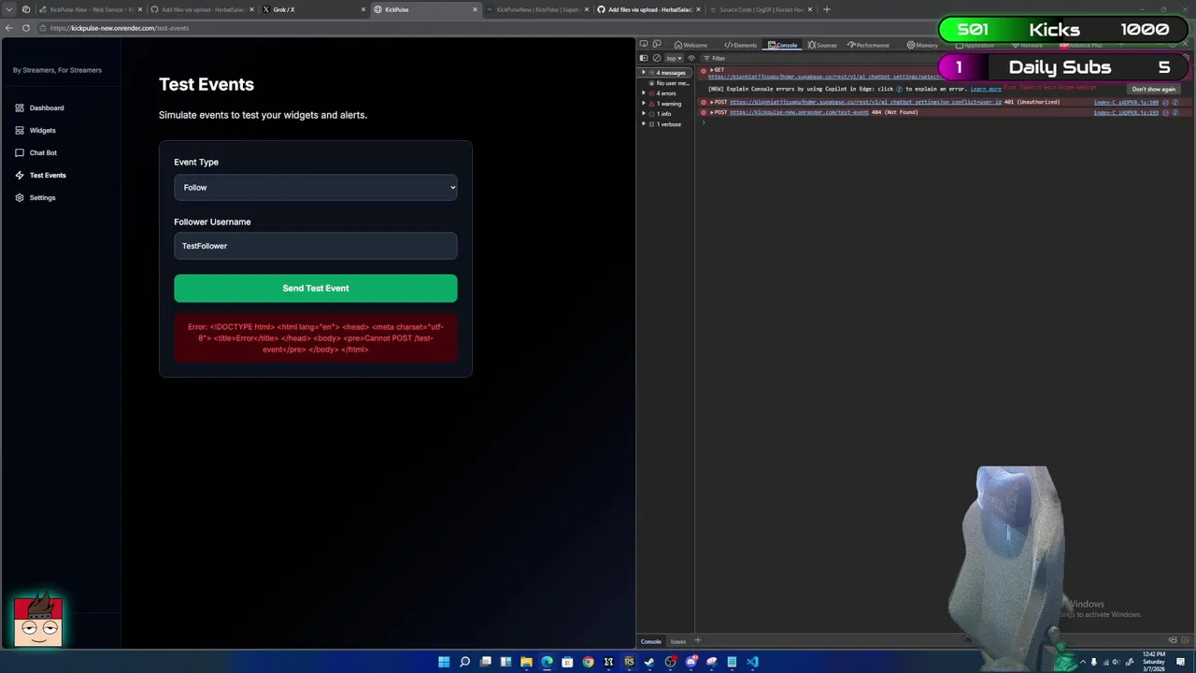This screenshot has width=1196, height=673.
Task: Open the Issues drawer tab
Action: 678,641
